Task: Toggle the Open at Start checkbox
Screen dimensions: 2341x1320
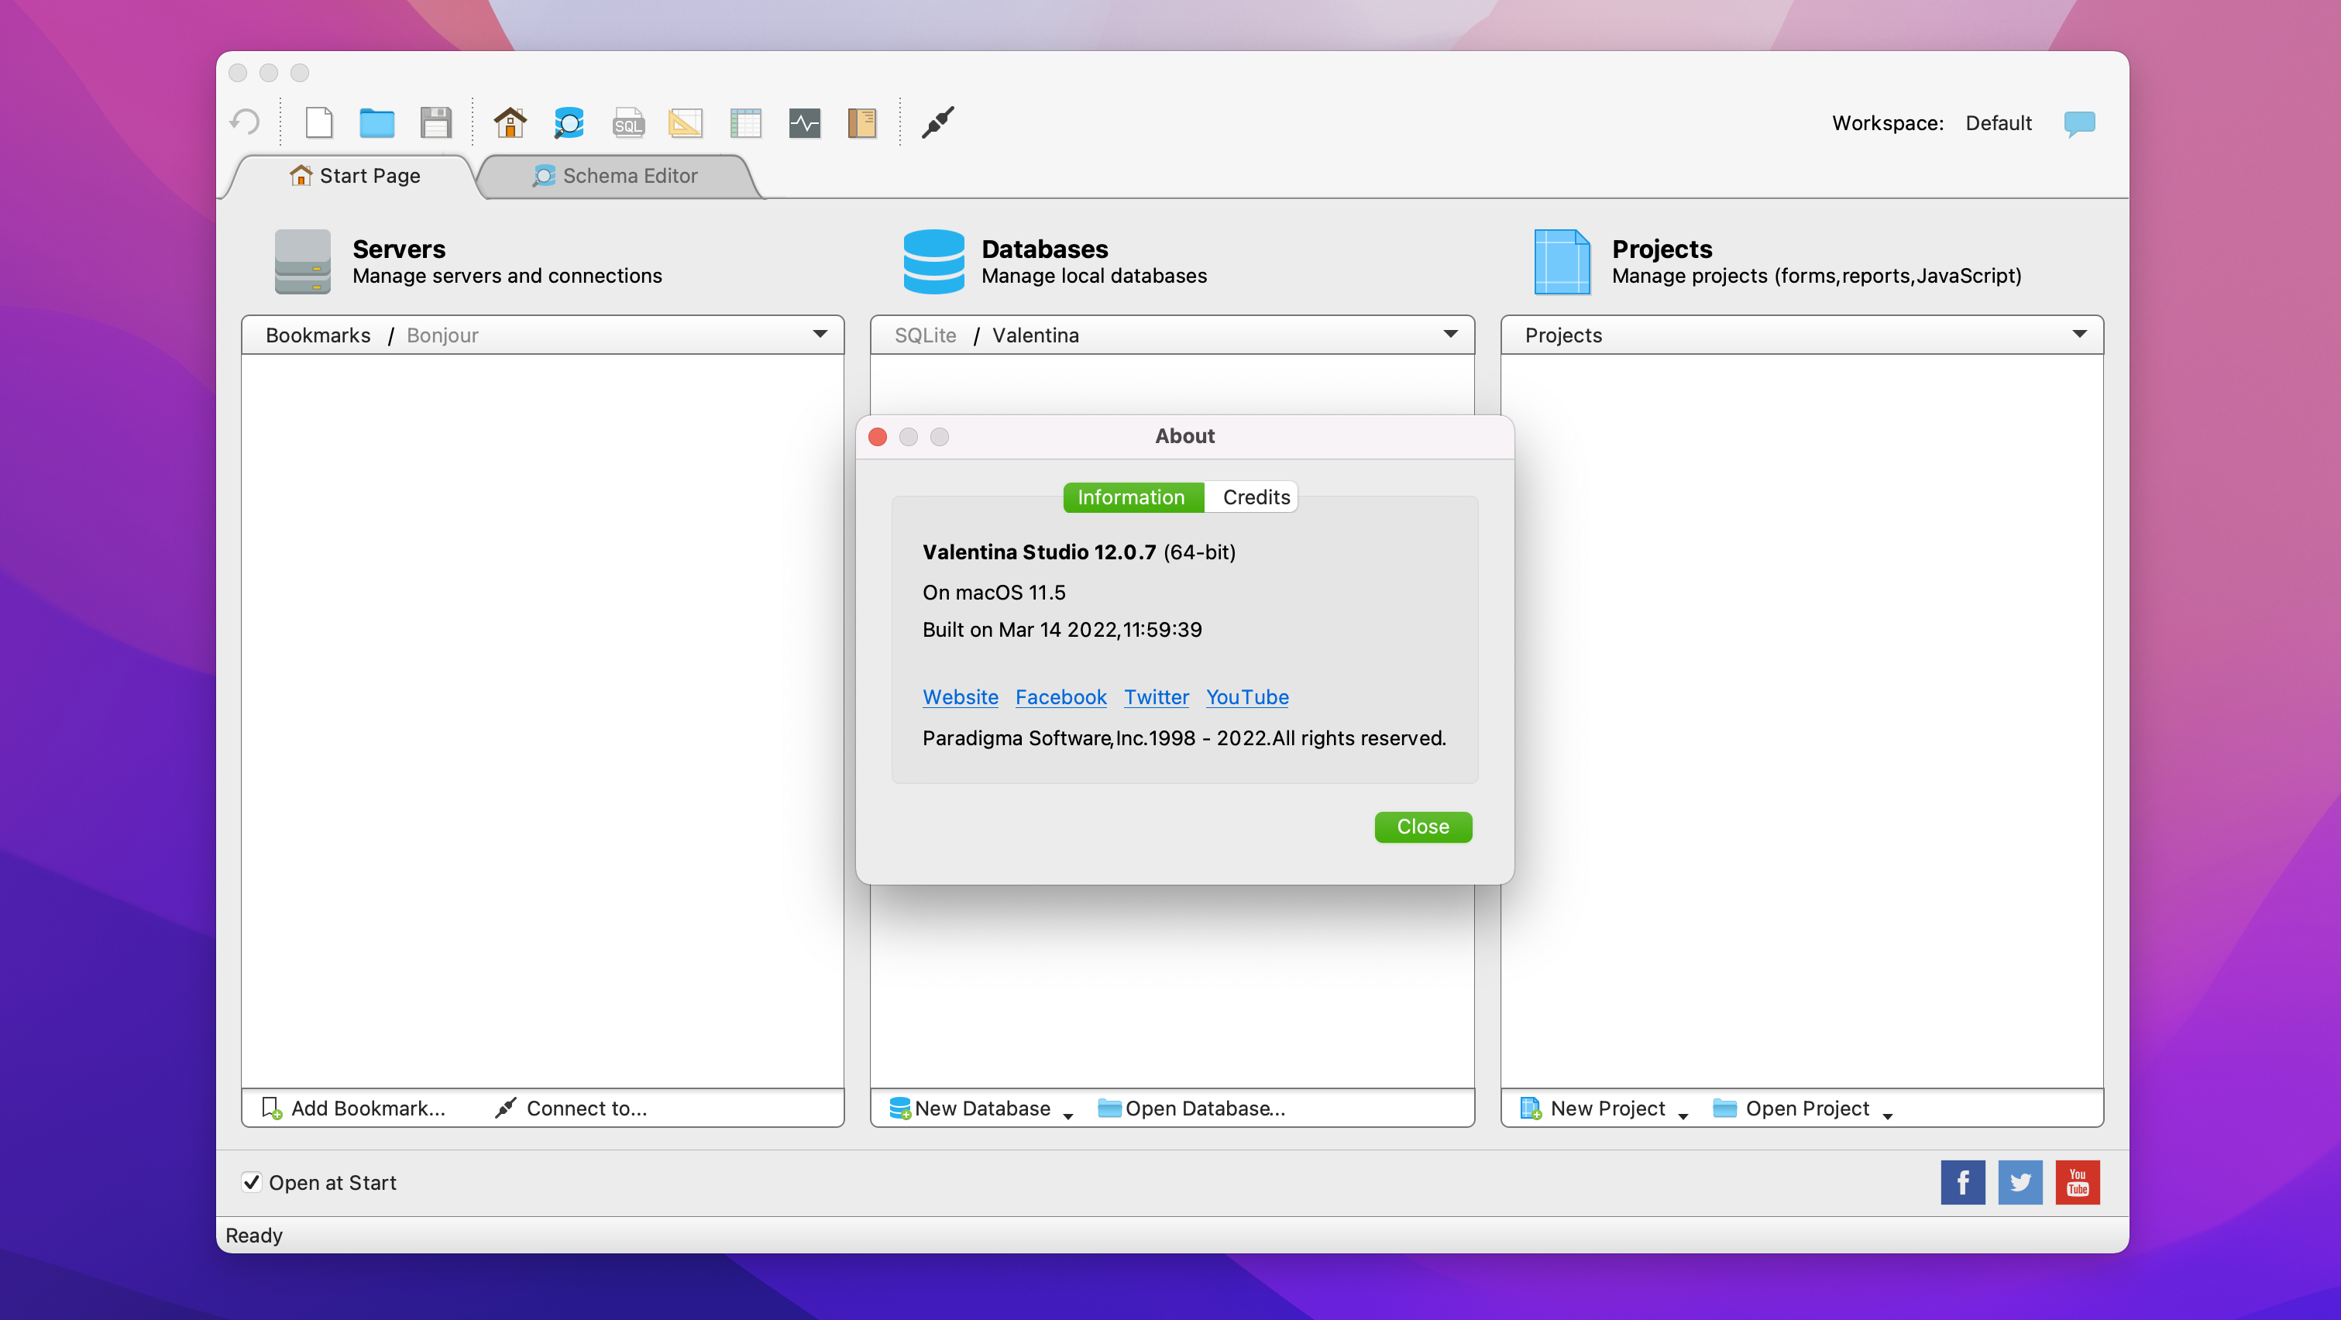Action: coord(252,1182)
